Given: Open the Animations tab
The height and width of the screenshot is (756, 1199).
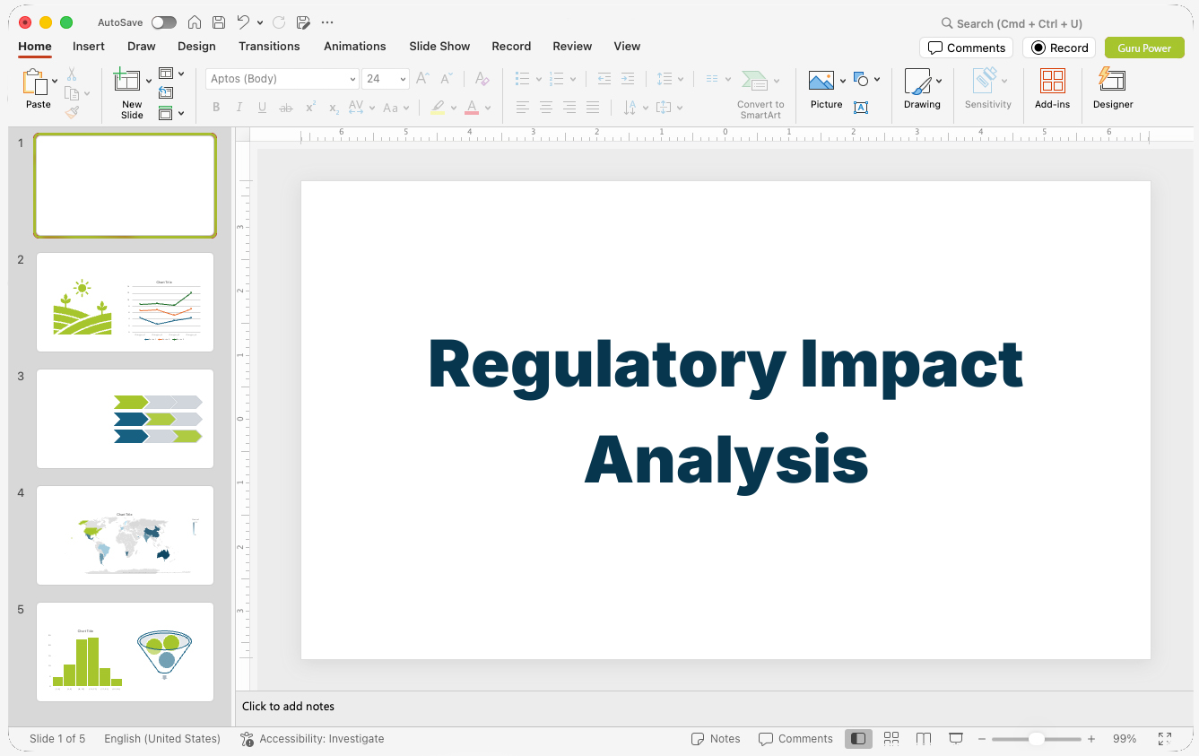Looking at the screenshot, I should point(355,46).
